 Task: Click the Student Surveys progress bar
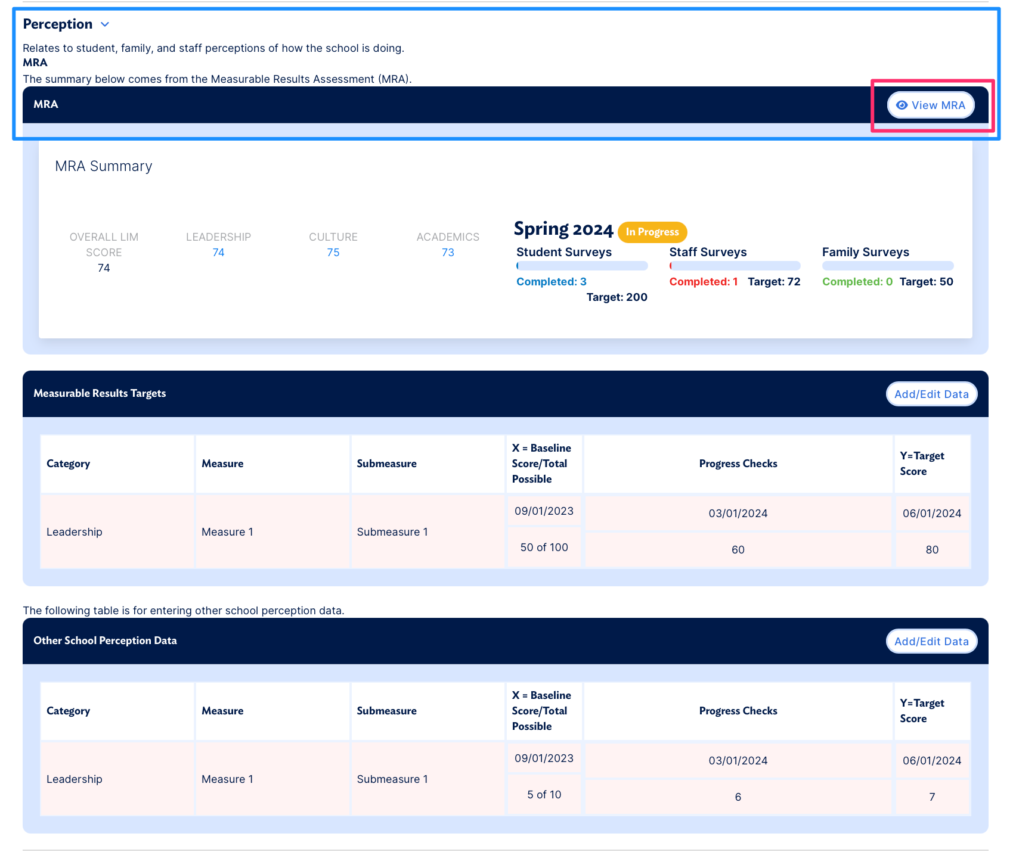click(581, 266)
